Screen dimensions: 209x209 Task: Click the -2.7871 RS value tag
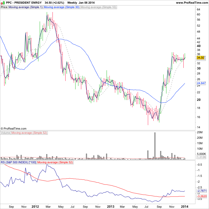202,191
